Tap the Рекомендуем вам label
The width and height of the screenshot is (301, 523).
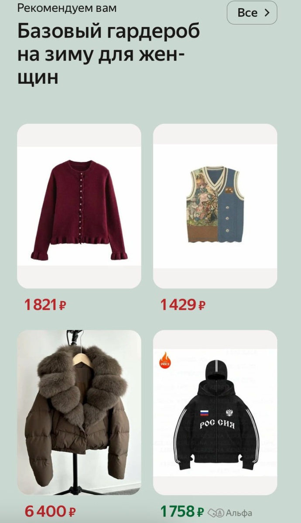click(x=67, y=7)
